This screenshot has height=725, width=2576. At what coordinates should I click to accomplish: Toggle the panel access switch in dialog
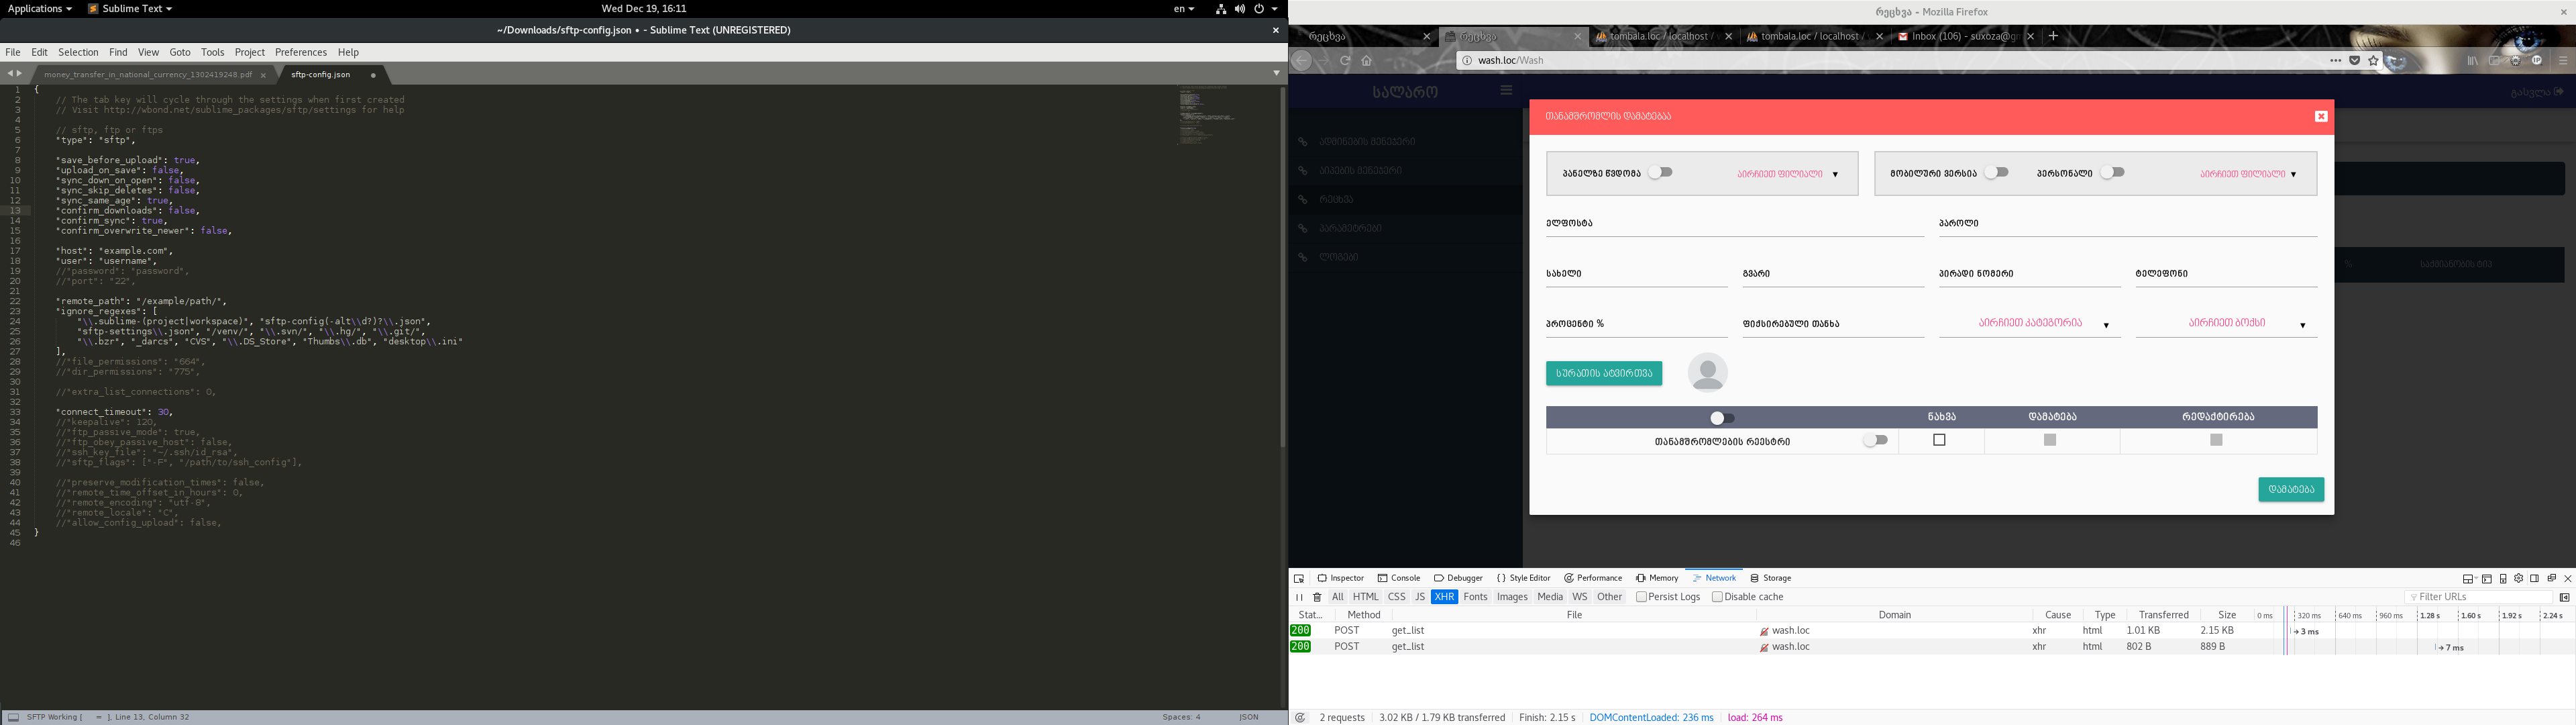1661,173
